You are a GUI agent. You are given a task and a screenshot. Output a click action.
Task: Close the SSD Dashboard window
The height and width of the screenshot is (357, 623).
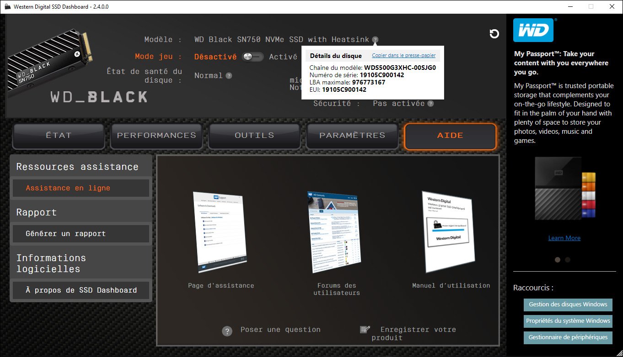click(x=612, y=6)
